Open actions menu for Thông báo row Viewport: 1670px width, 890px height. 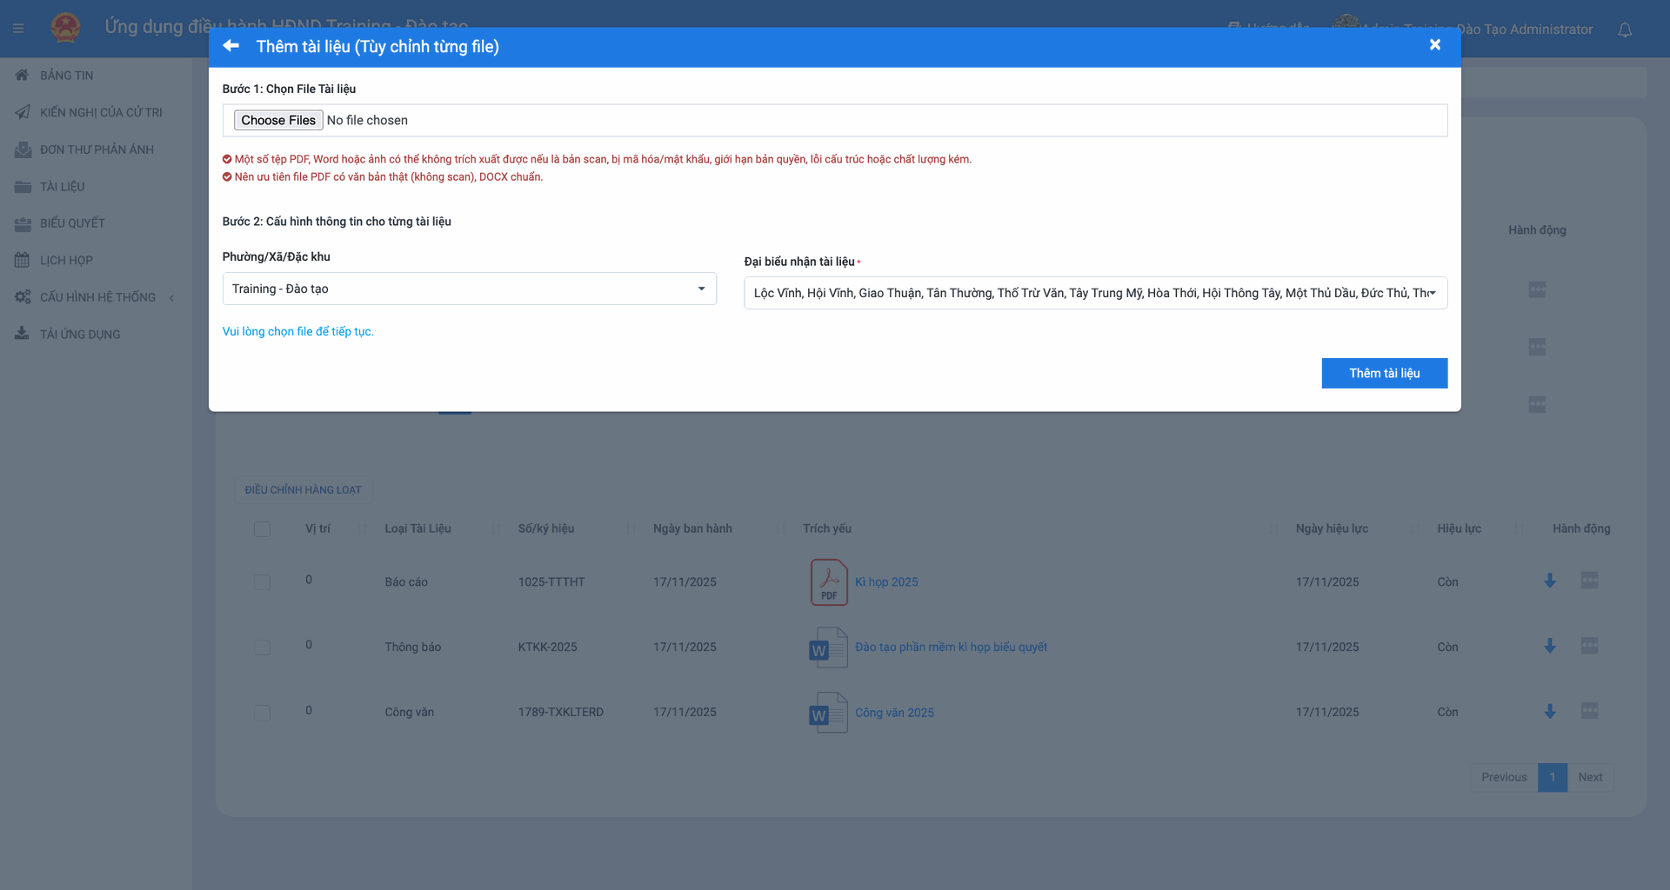point(1589,646)
